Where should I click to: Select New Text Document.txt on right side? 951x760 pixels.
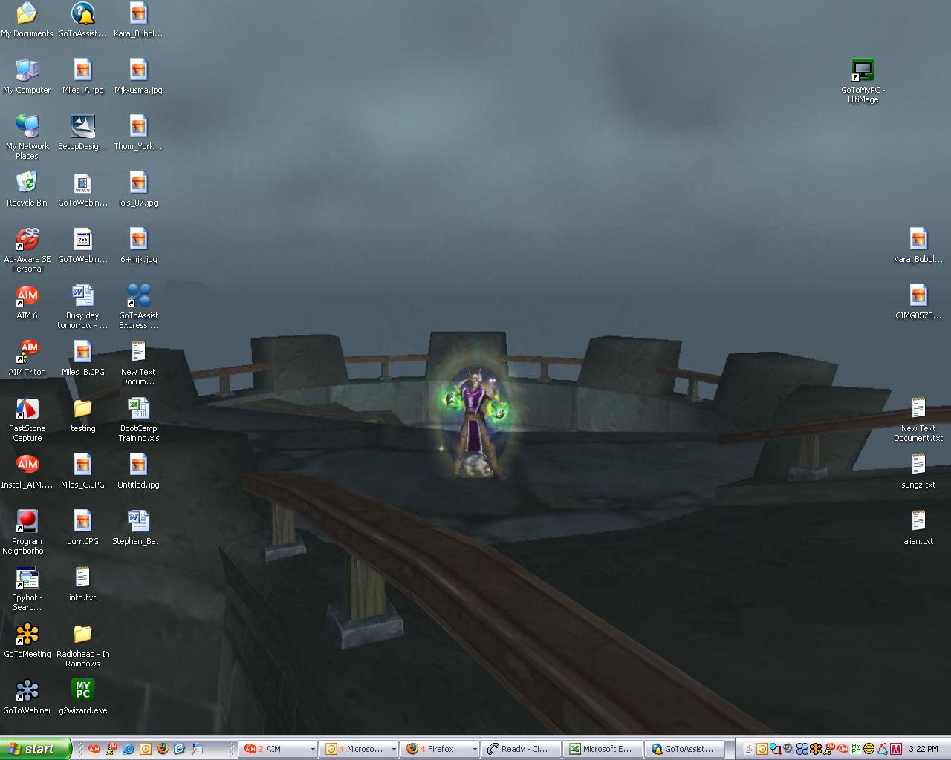(918, 419)
